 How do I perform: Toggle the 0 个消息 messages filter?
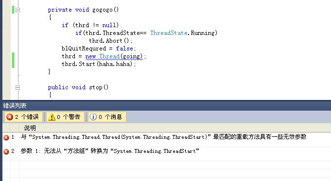click(107, 117)
